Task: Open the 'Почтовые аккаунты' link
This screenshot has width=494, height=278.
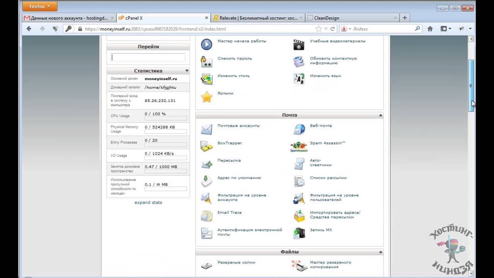Action: (239, 125)
